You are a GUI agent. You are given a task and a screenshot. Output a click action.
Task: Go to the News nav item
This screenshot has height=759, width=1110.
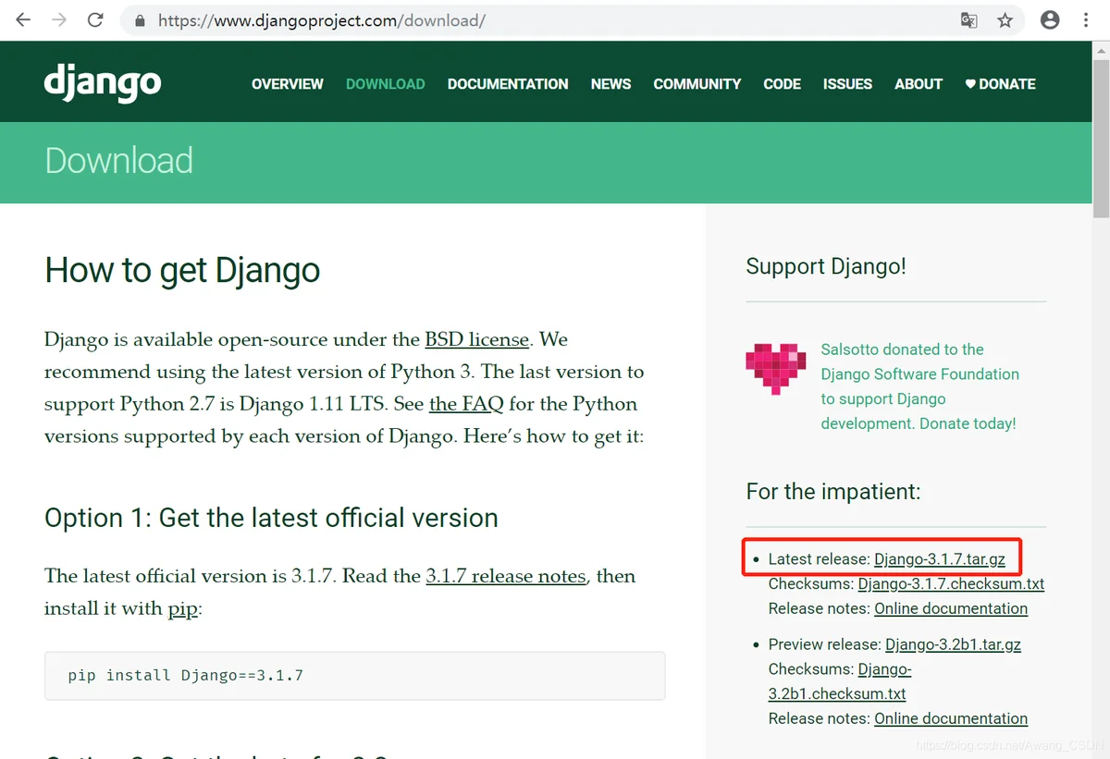[611, 84]
